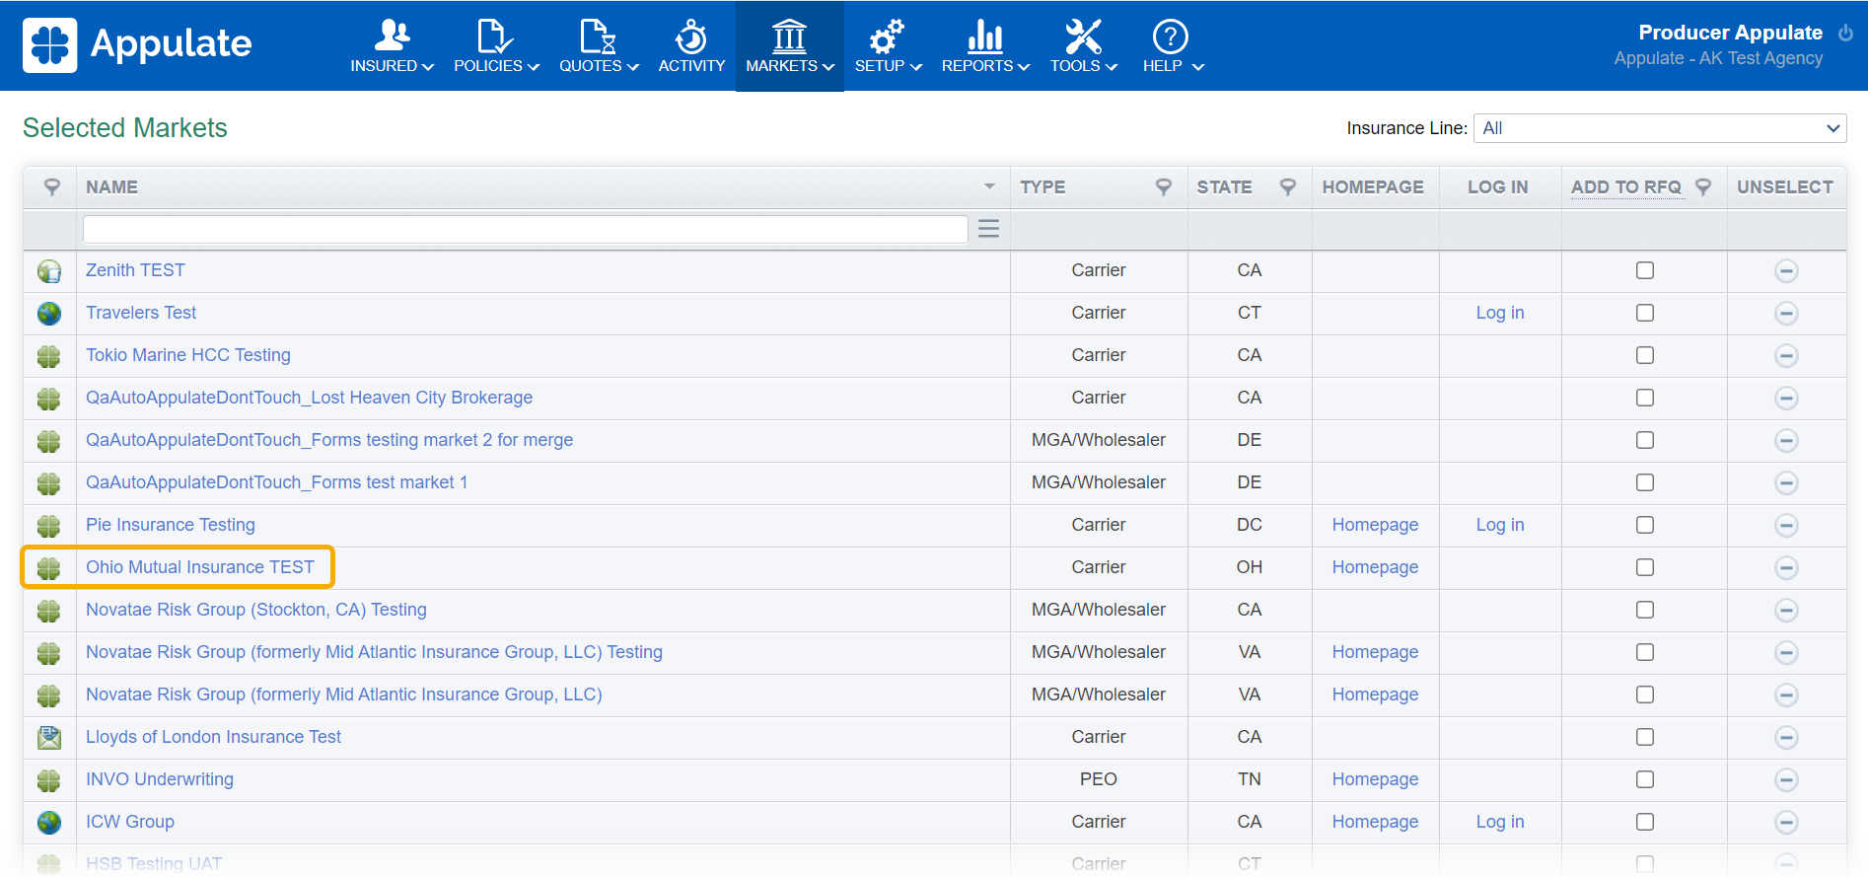Enable Add to RFQ for INVO Underwriting
Screen dimensions: 1868x878
(1644, 779)
